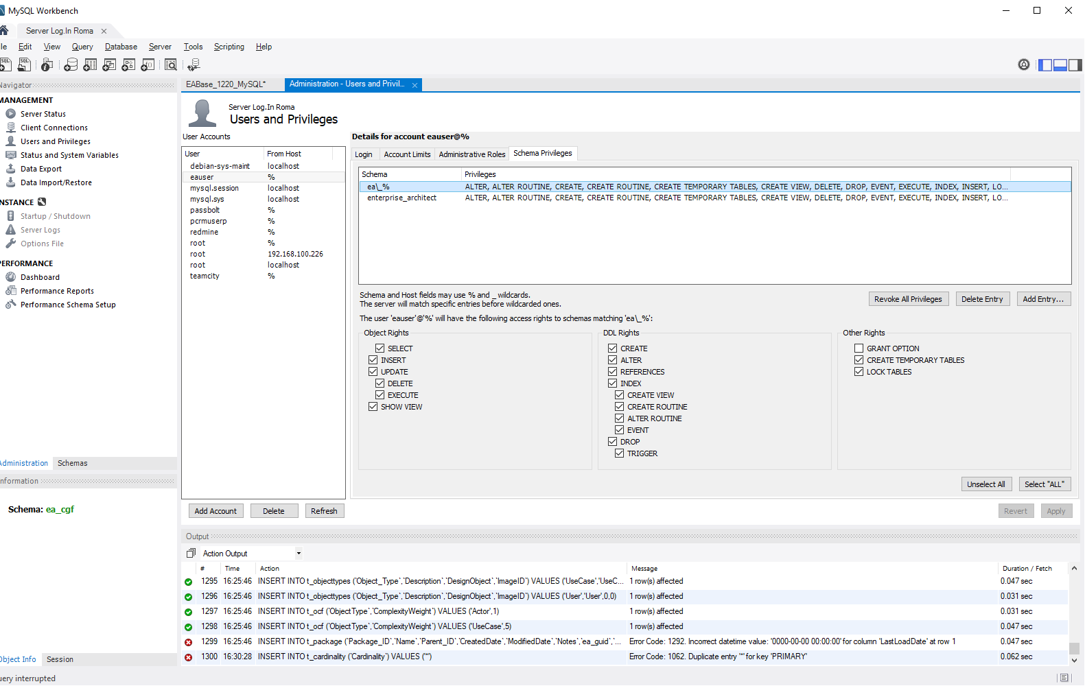
Task: Toggle the EXECUTE privilege checkbox
Action: (380, 395)
